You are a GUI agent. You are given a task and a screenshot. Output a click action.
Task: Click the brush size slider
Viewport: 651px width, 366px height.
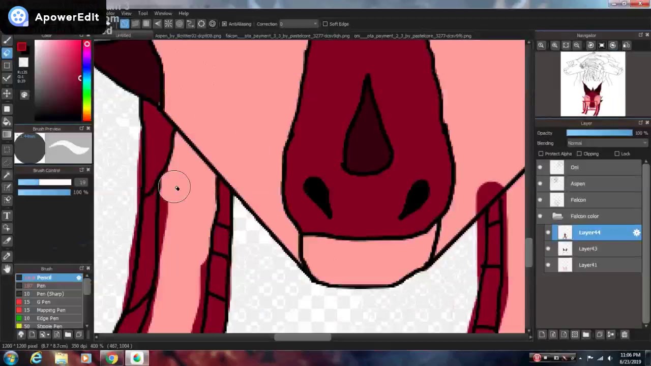45,182
